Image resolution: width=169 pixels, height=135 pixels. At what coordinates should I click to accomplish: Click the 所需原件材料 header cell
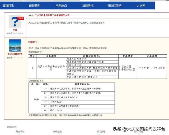pyautogui.click(x=82, y=84)
